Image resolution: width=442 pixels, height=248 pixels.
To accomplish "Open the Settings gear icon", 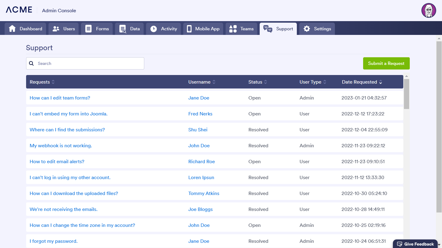I will (x=307, y=29).
